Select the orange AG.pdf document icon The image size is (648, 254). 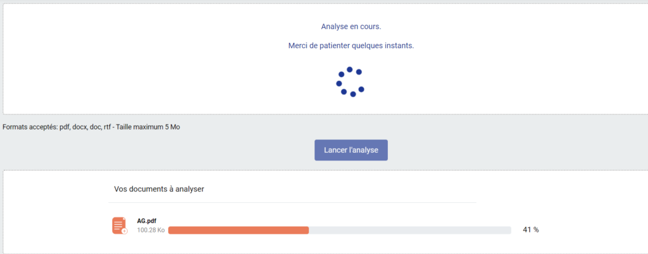tap(120, 226)
